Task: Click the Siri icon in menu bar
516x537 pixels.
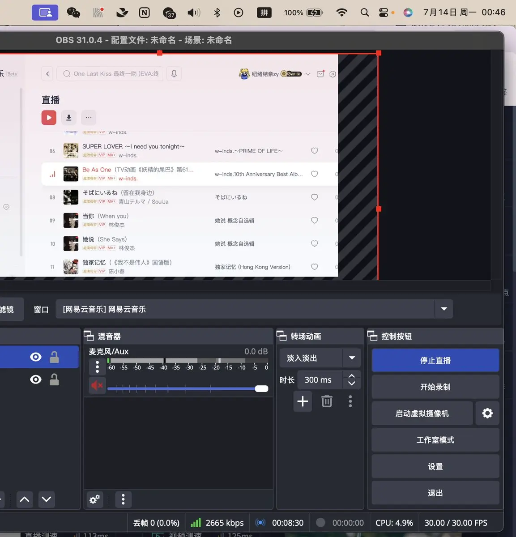Action: (x=408, y=13)
